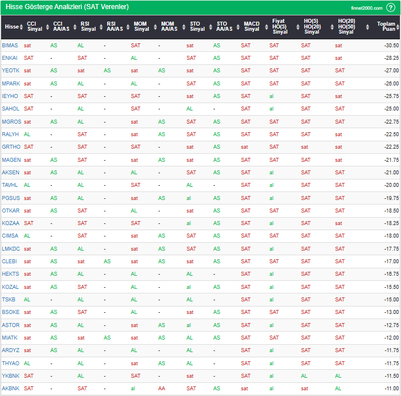
Task: Open the BIMAS stock link
Action: (10, 45)
